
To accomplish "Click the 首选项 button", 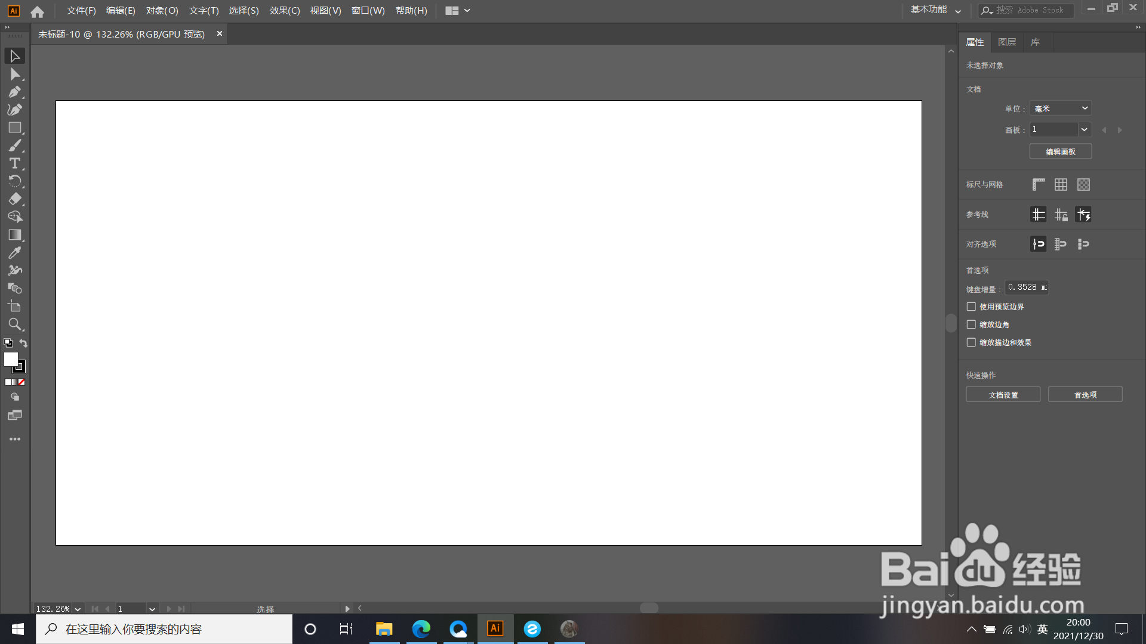I will (x=1085, y=395).
